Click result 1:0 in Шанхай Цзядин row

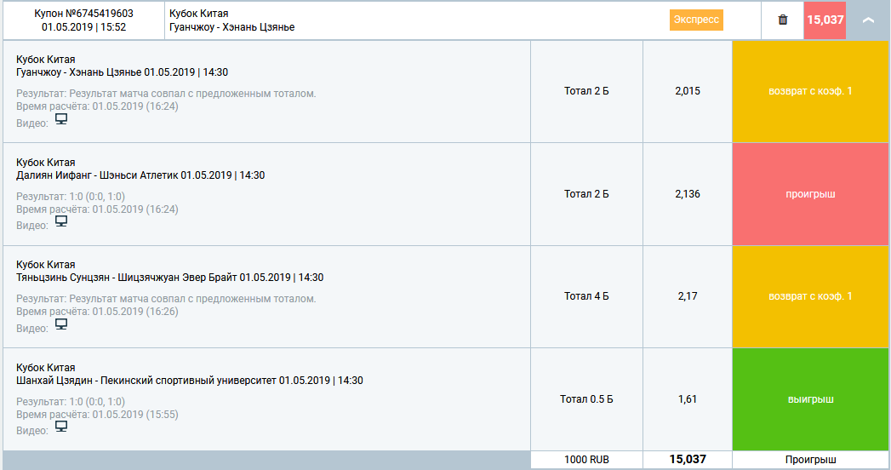pyautogui.click(x=97, y=401)
